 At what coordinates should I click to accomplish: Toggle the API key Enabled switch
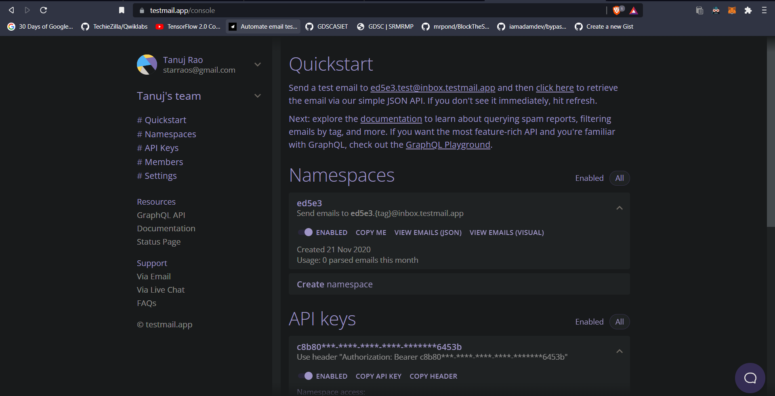(x=305, y=376)
